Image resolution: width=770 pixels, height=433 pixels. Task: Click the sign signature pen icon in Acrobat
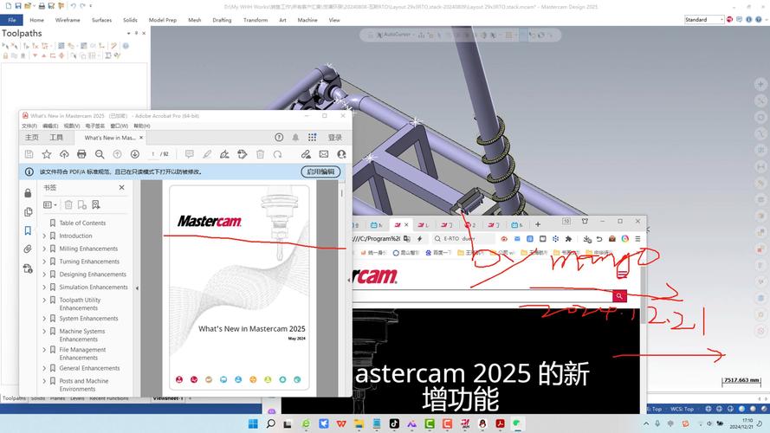point(224,154)
